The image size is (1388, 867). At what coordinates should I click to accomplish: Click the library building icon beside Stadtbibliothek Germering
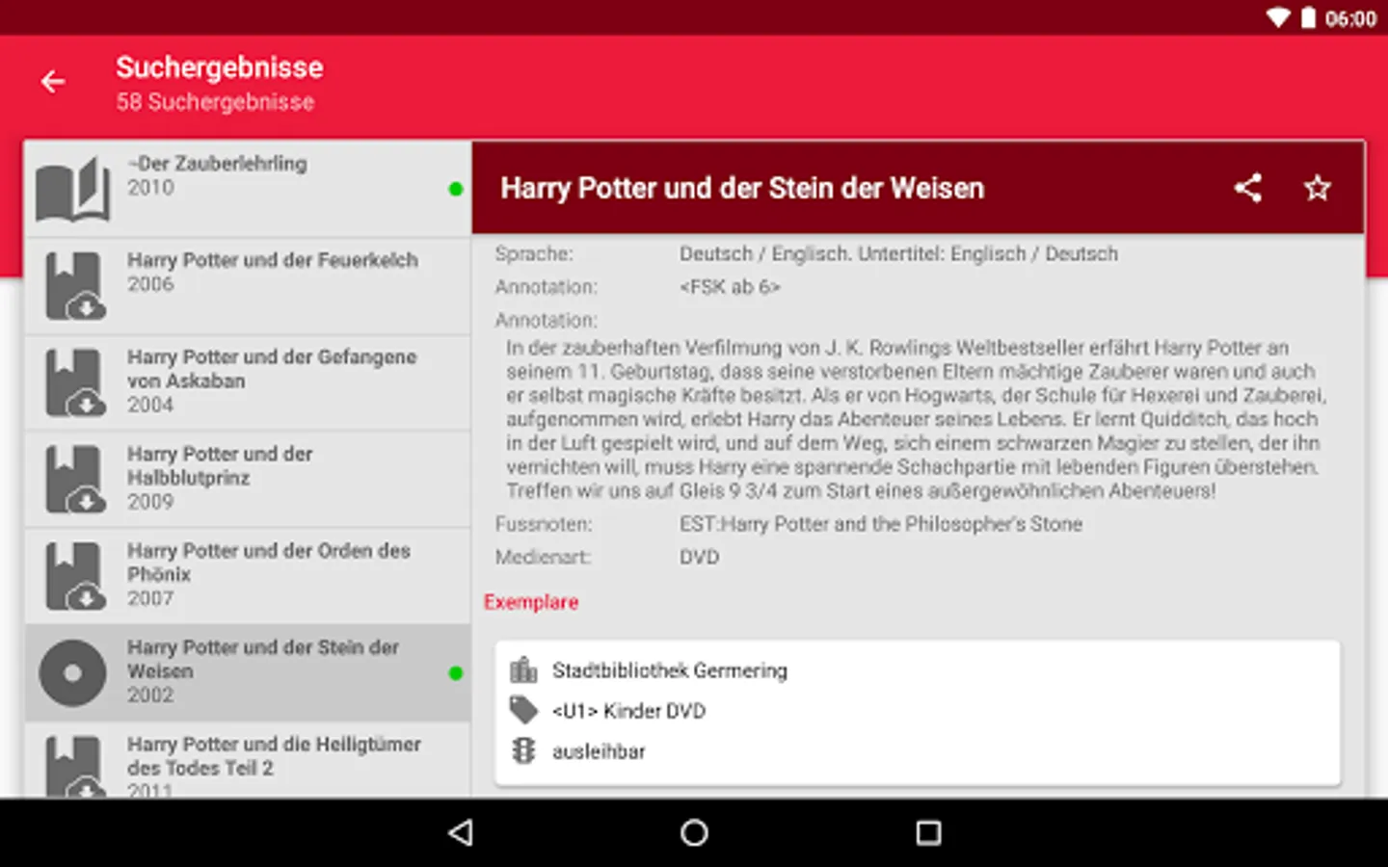point(523,670)
